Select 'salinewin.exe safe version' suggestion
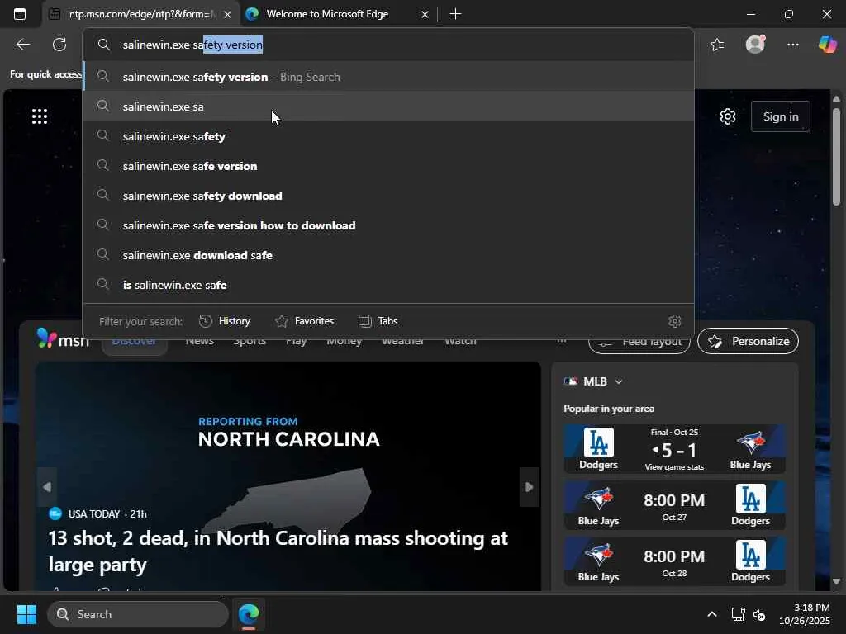846x634 pixels. tap(388, 166)
